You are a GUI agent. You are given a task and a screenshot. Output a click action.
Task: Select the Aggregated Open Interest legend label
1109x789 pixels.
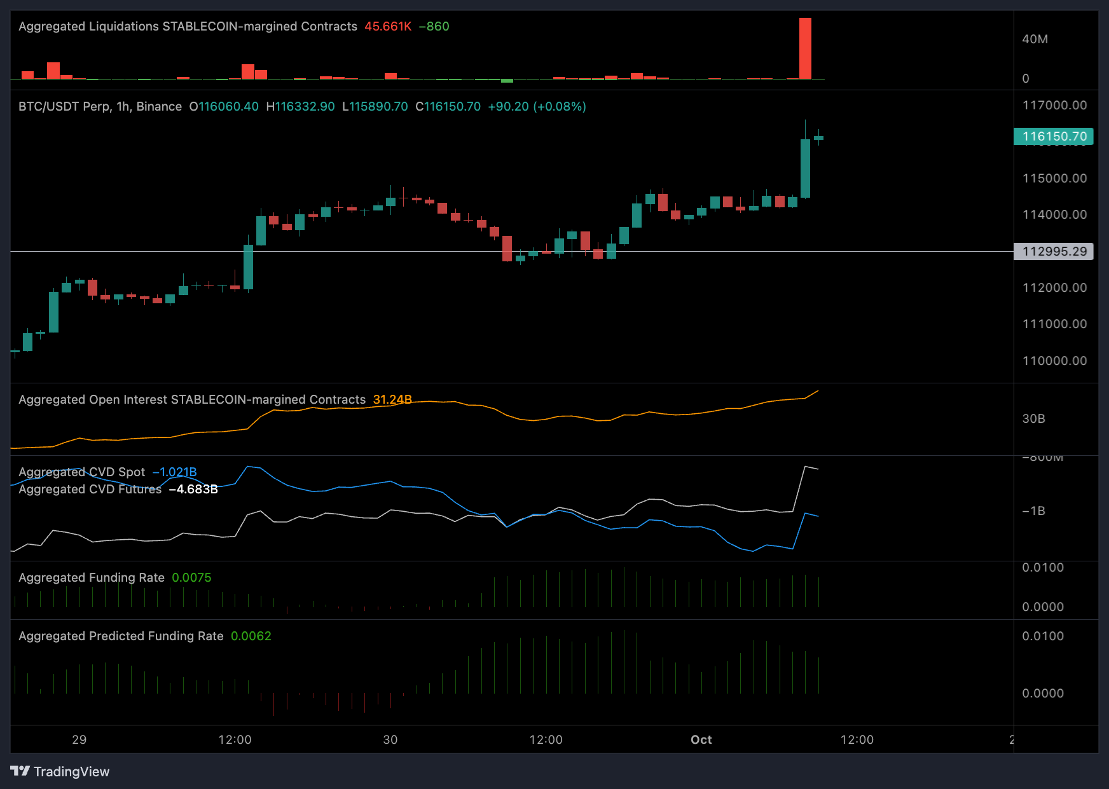[x=192, y=399]
